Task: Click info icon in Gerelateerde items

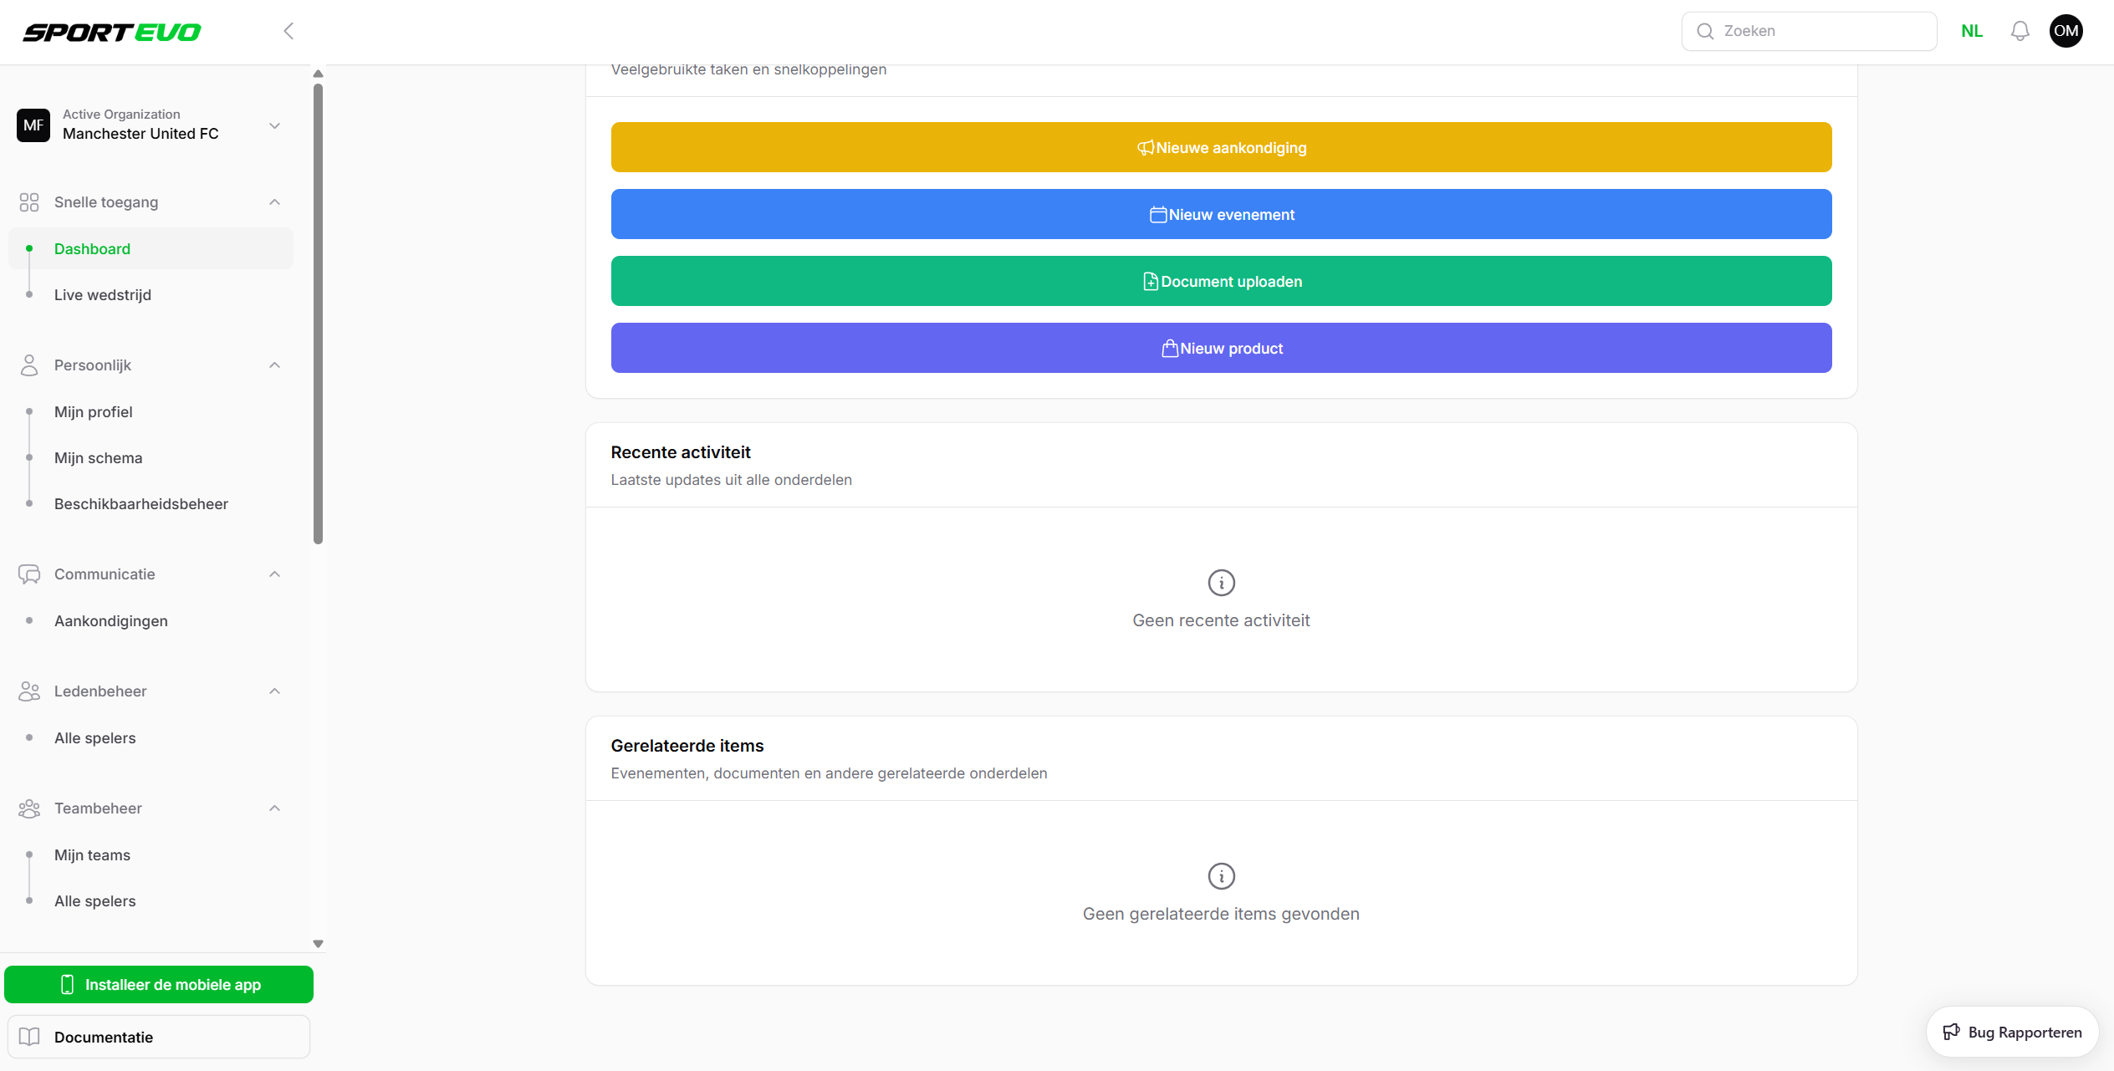Action: 1221,876
